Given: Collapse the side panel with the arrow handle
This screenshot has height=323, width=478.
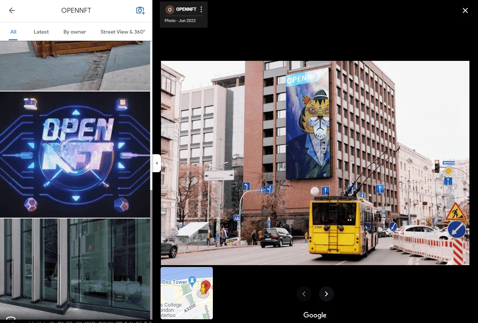Looking at the screenshot, I should coord(157,163).
